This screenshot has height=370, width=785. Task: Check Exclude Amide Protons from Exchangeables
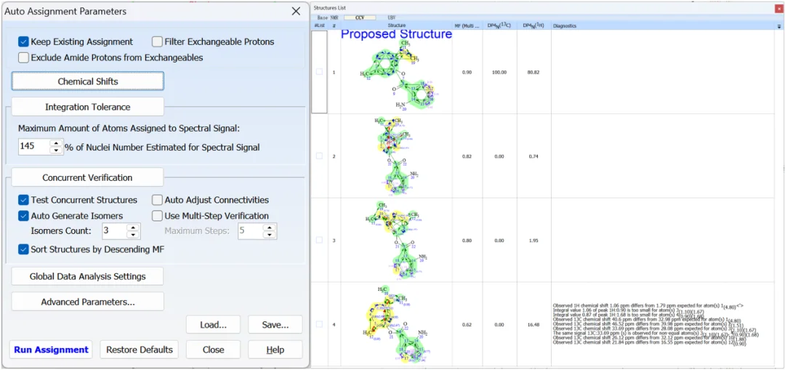pos(23,57)
